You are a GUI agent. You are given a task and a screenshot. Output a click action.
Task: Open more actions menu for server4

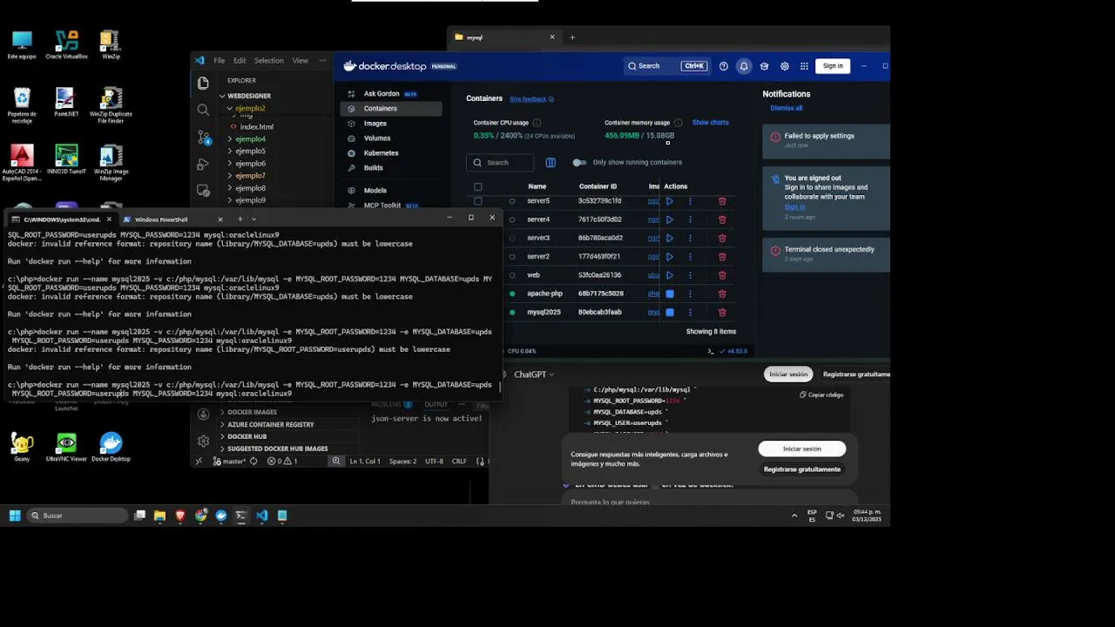tap(690, 219)
